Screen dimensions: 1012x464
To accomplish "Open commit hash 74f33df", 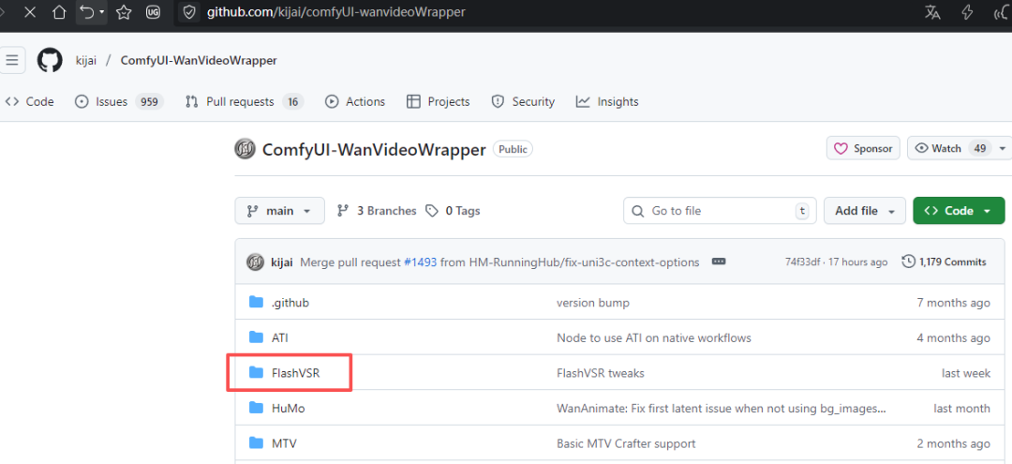I will [801, 262].
